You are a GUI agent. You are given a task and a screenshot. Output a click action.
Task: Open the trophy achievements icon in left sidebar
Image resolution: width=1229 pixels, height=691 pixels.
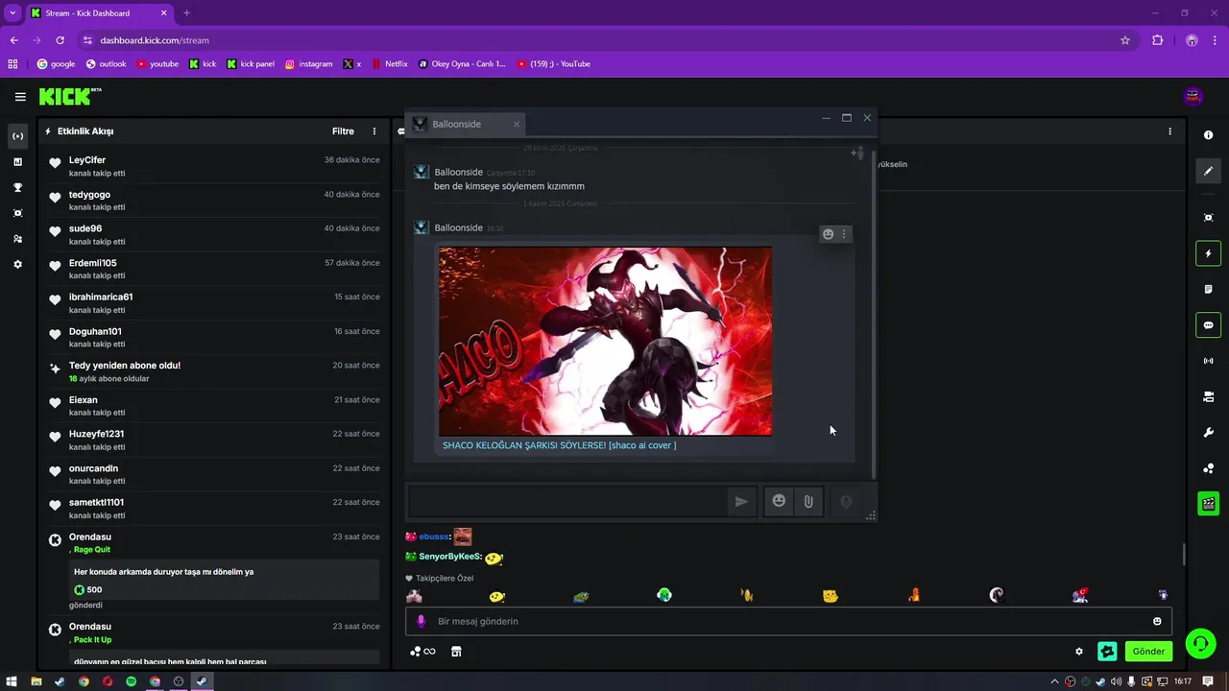tap(17, 188)
